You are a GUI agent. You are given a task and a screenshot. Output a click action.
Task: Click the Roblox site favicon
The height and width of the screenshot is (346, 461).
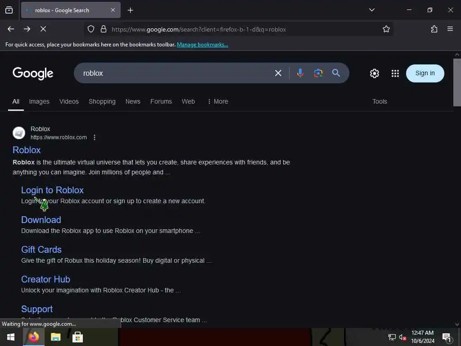pyautogui.click(x=19, y=133)
